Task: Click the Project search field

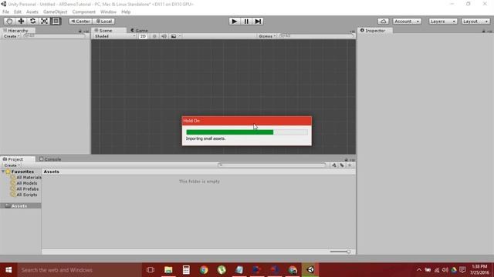Action: [x=272, y=165]
